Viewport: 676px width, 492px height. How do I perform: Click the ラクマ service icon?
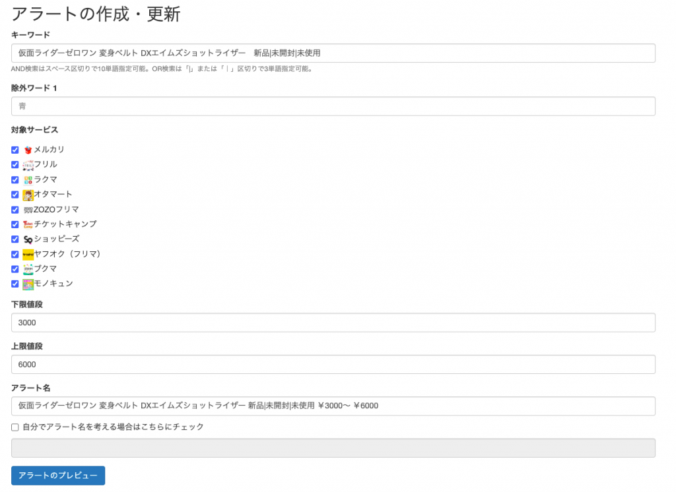(28, 180)
